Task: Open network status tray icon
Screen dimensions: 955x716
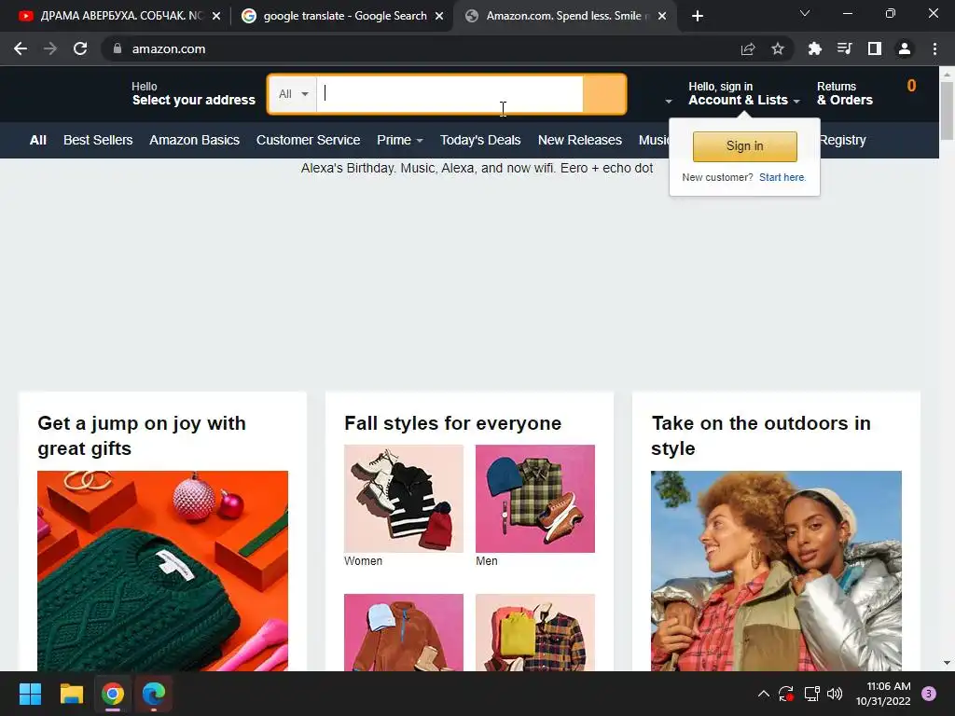Action: point(811,694)
